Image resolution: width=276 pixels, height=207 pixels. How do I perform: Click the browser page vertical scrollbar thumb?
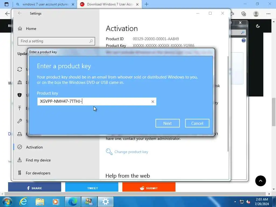(x=274, y=112)
